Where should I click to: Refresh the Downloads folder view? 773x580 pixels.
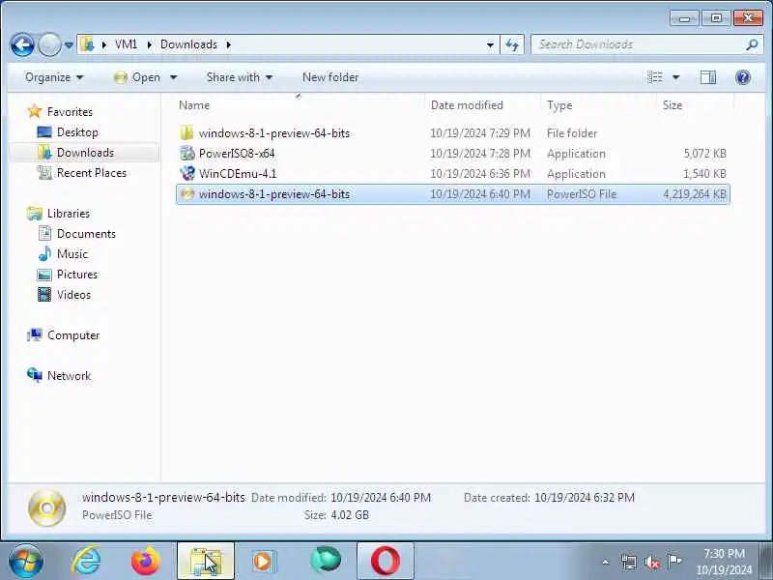pos(512,44)
